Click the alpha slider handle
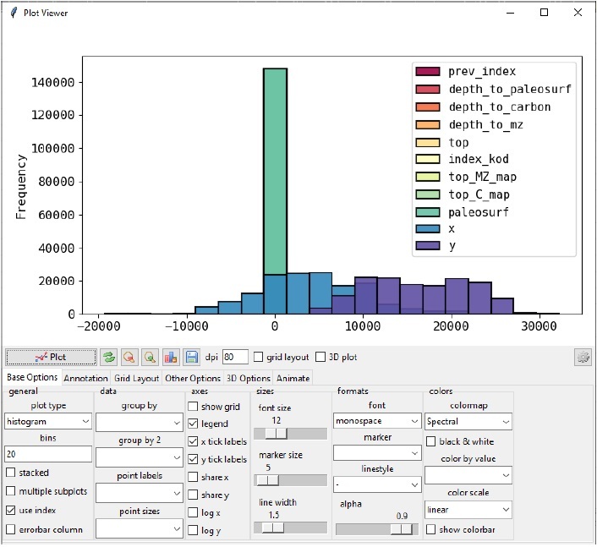Screen dimensions: 597x547 click(403, 528)
